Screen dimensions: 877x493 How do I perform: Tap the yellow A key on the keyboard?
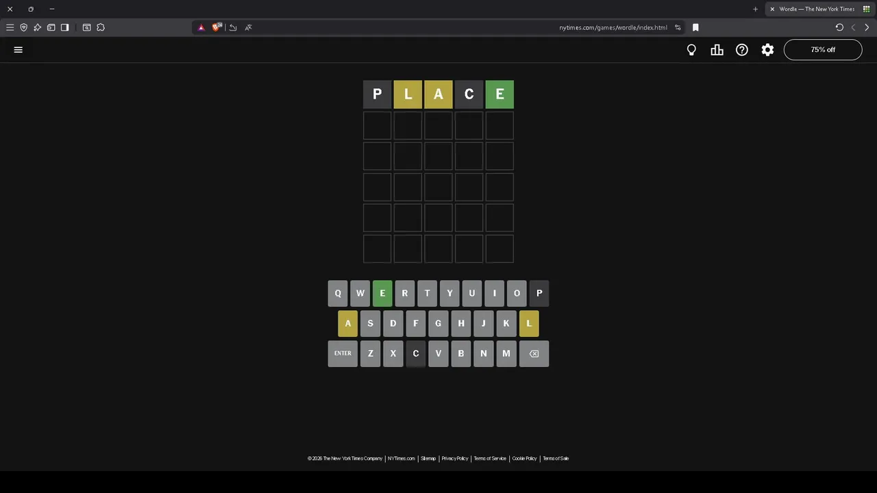coord(347,323)
